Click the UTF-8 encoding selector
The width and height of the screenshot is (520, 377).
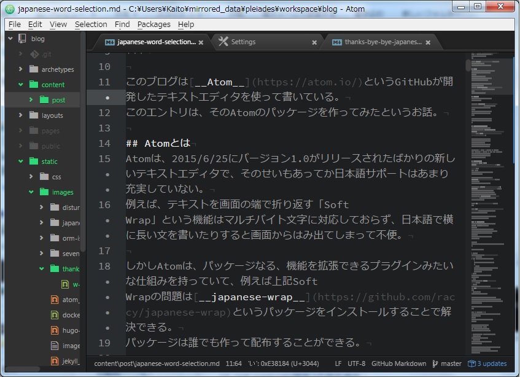pyautogui.click(x=356, y=363)
